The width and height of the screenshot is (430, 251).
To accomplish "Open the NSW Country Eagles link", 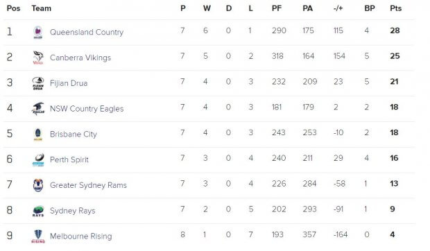I will tap(87, 108).
